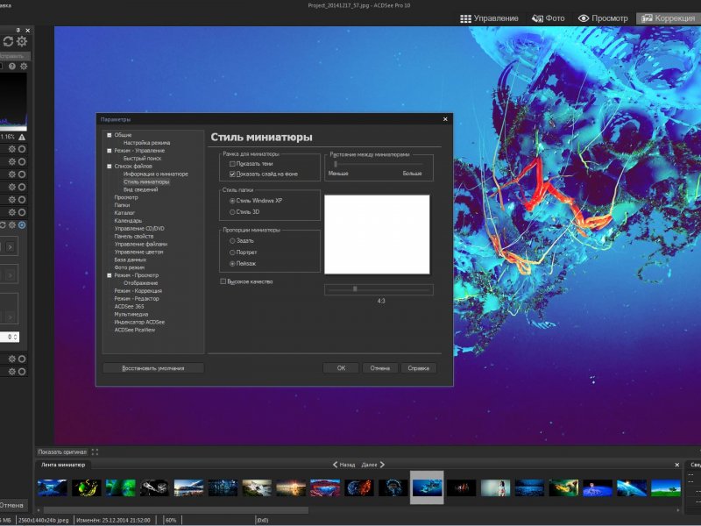Click the Далее right chevron

click(x=382, y=465)
